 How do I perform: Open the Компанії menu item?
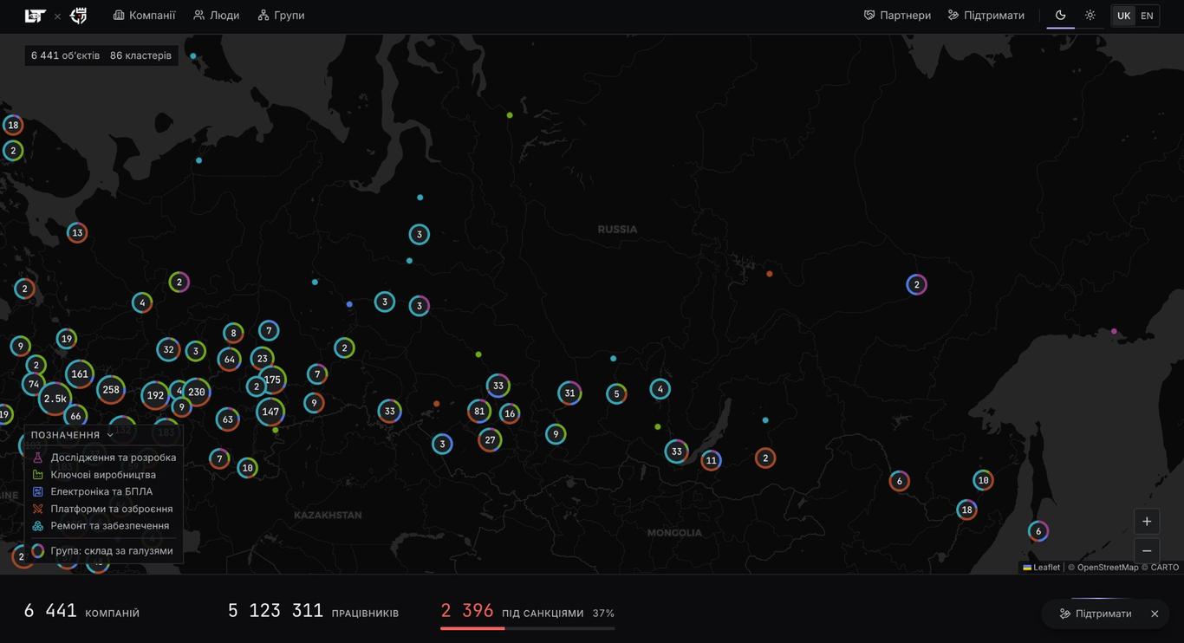[x=144, y=16]
